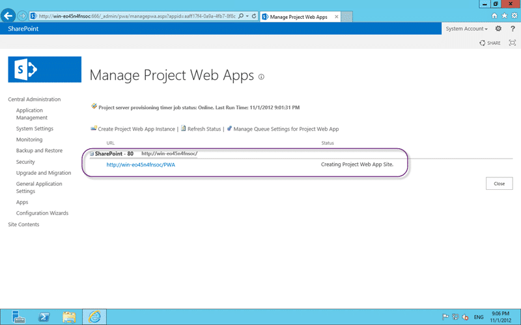Click the browser Forward arrow button
Image resolution: width=521 pixels, height=325 pixels.
(x=22, y=16)
